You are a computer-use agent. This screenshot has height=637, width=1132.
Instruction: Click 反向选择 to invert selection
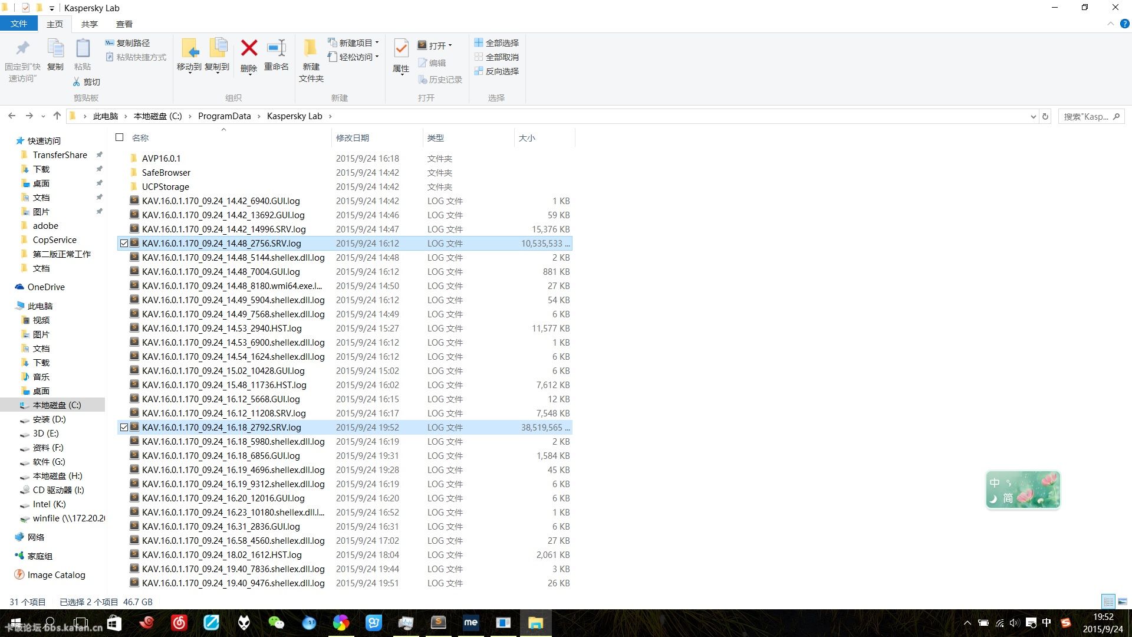click(x=496, y=71)
